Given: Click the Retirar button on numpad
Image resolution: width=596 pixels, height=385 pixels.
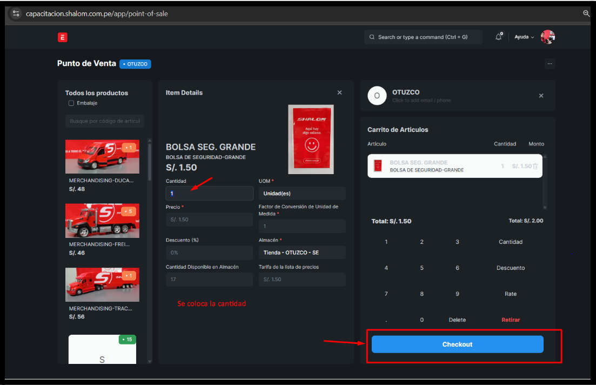Looking at the screenshot, I should [x=510, y=320].
